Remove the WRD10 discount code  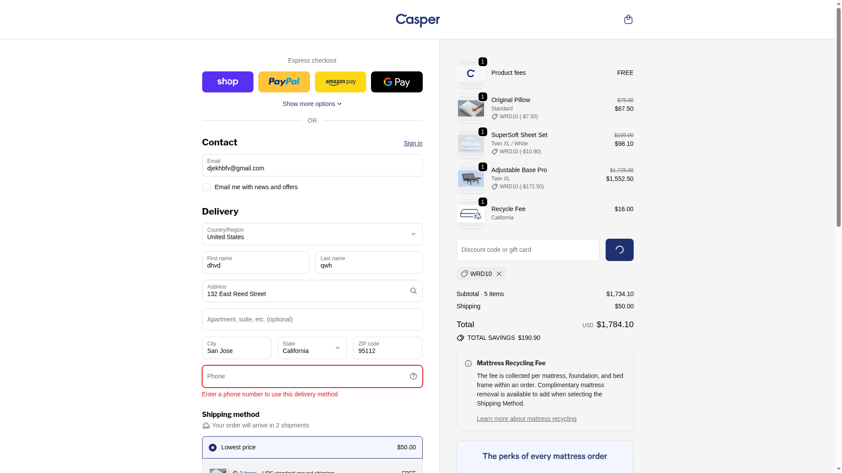(499, 274)
